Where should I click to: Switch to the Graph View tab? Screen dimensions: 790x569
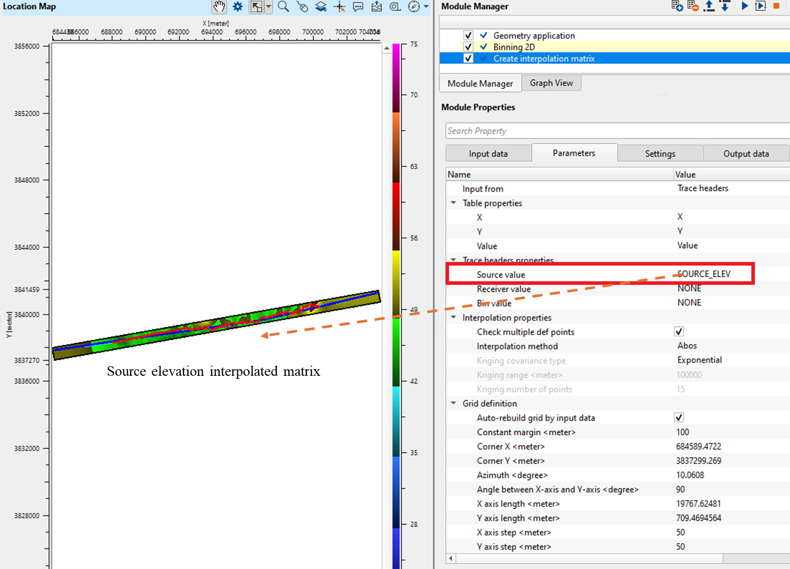551,82
